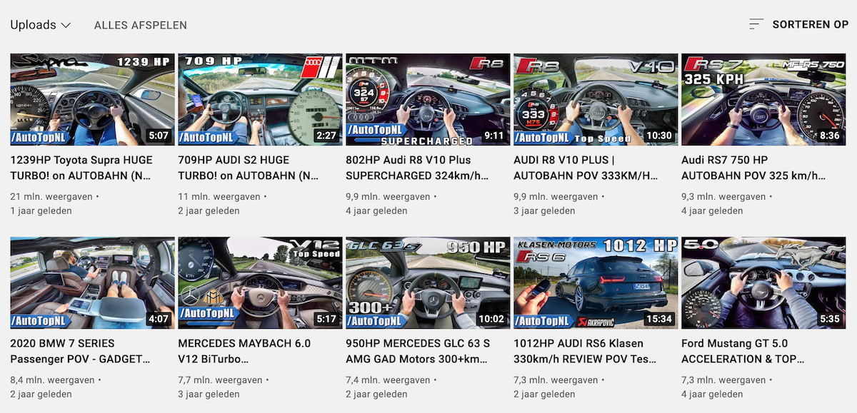Open the 2020 BMW 7 Series thumbnail
857x413 pixels.
[92, 282]
